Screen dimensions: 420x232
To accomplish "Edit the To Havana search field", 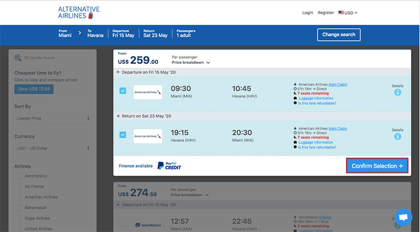I will coord(95,34).
